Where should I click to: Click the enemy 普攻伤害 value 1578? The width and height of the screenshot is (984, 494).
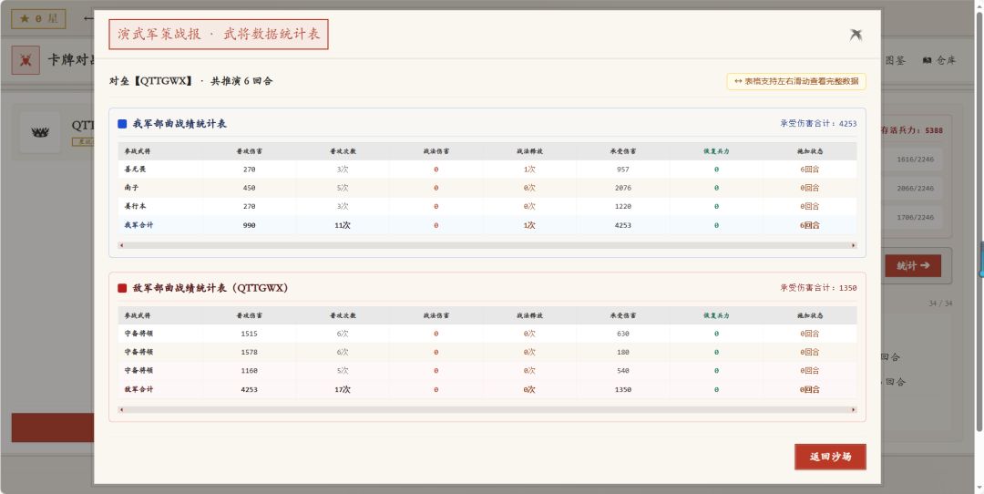(x=249, y=352)
